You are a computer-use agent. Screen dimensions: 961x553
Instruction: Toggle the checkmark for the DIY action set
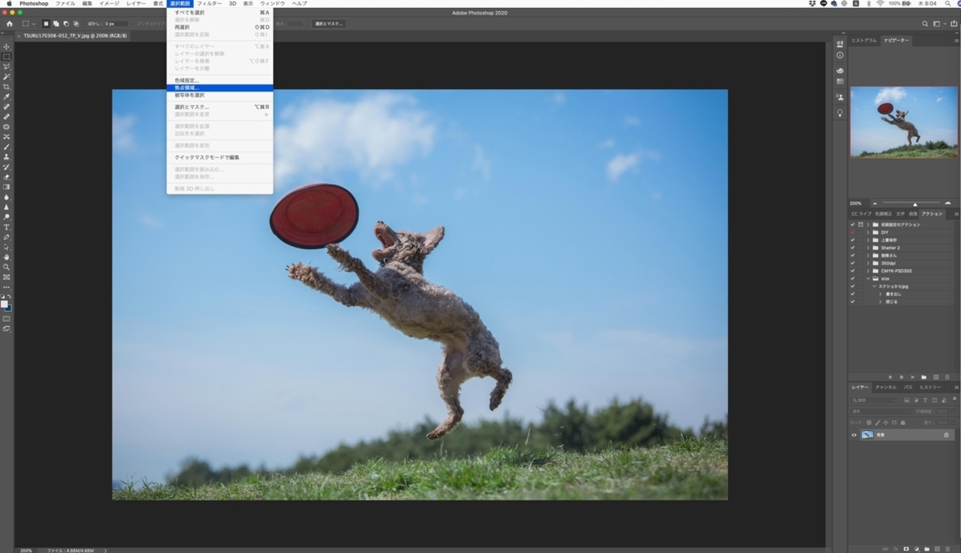[852, 232]
